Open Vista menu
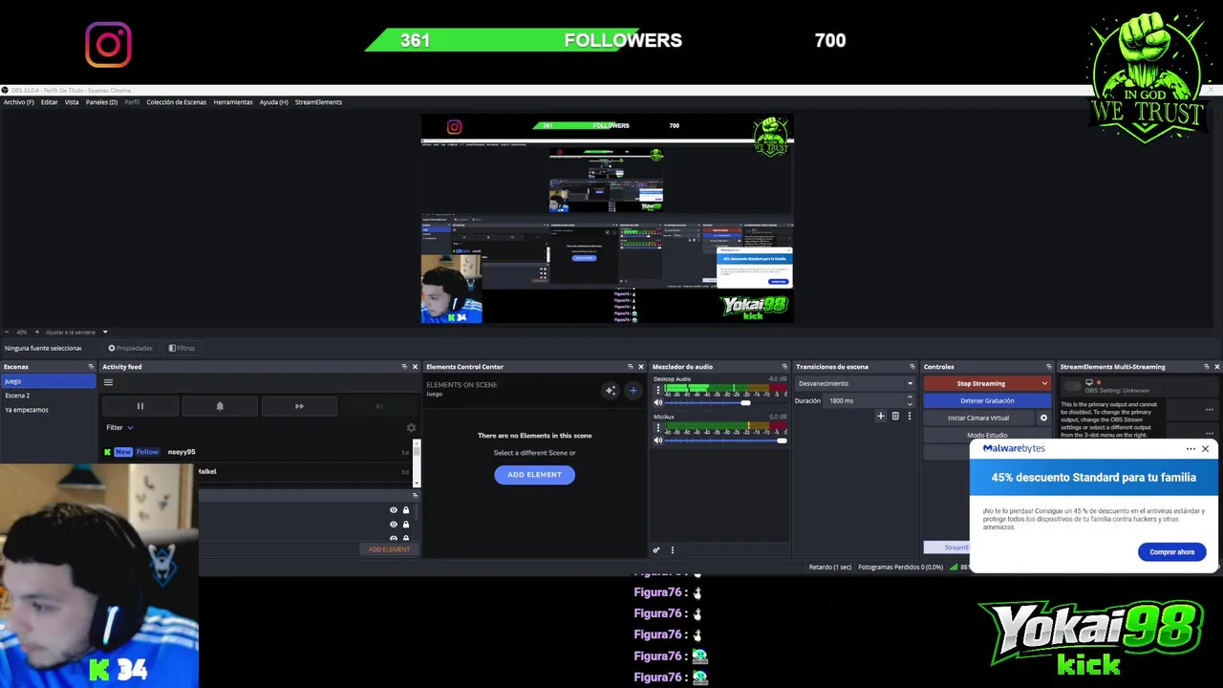This screenshot has width=1223, height=688. 72,102
